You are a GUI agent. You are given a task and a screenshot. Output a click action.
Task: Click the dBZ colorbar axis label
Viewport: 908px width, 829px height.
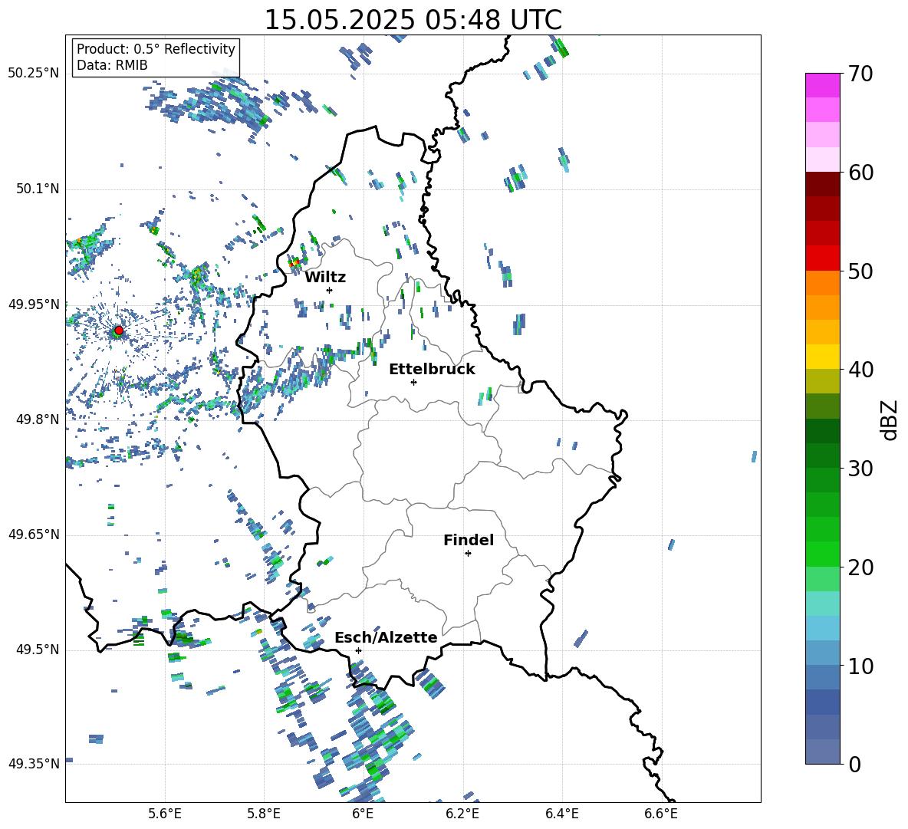[x=889, y=419]
